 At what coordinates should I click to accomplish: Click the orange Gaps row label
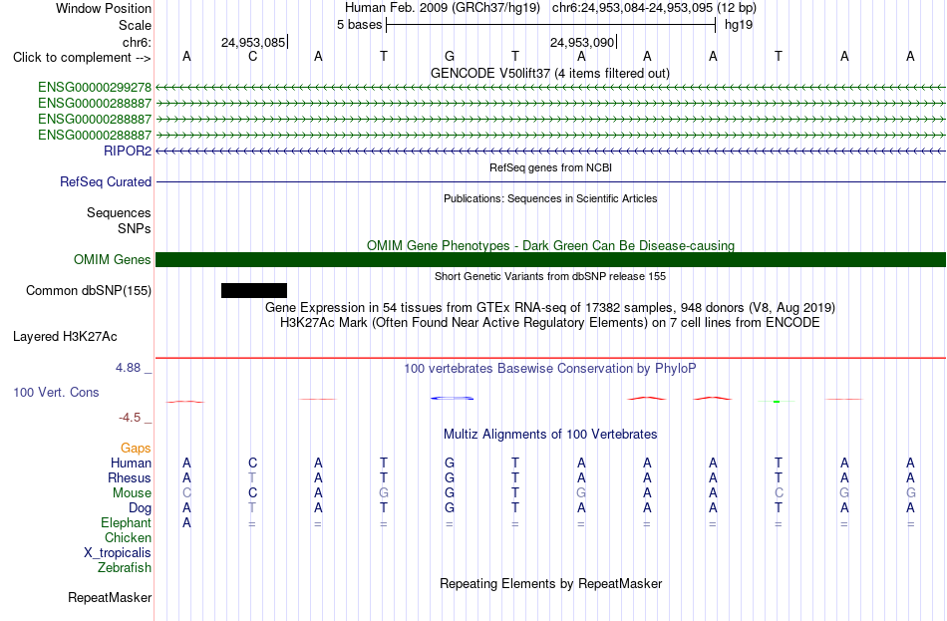[136, 449]
